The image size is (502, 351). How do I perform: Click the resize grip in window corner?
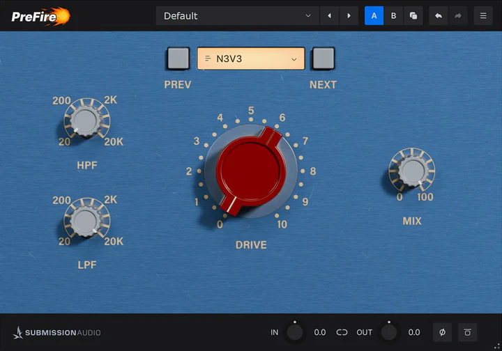coord(497,346)
